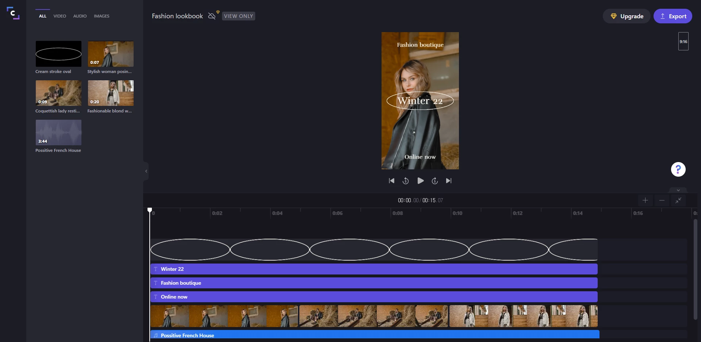Toggle the VIEW ONLY mode badge
This screenshot has width=701, height=342.
coord(238,16)
